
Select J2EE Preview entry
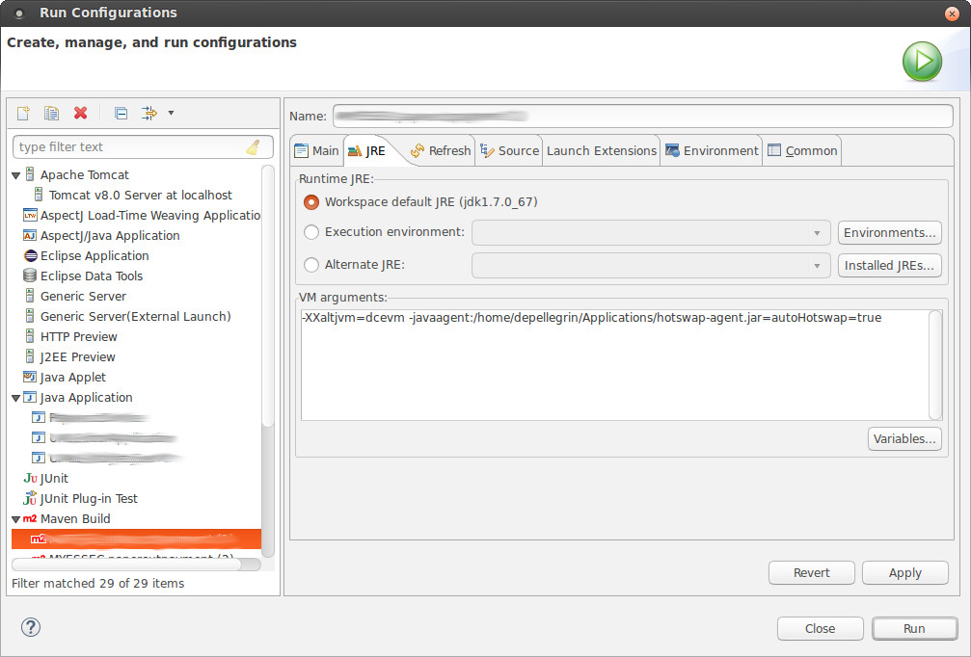coord(78,357)
